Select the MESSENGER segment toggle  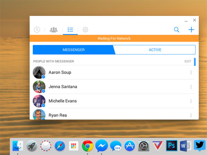(x=73, y=50)
